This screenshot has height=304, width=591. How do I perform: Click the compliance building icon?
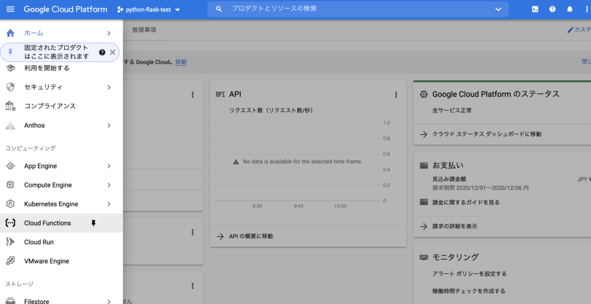pos(10,106)
